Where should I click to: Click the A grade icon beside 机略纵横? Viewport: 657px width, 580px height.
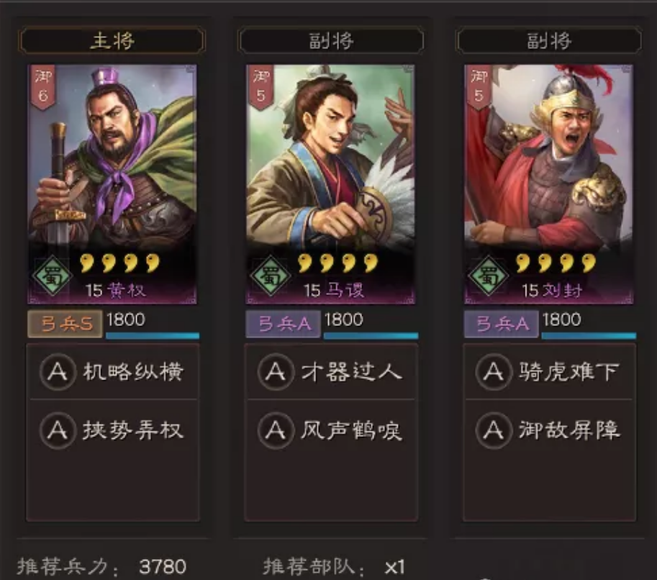(58, 372)
